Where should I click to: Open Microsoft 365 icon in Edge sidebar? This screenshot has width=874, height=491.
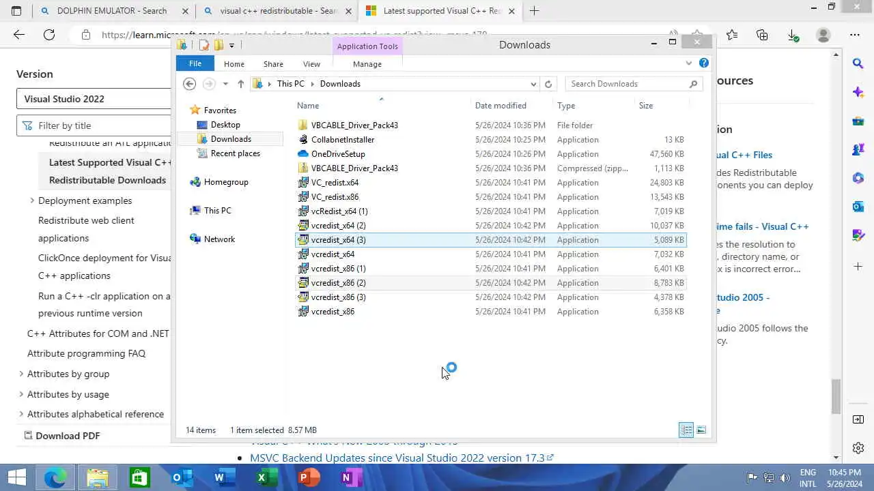[858, 178]
